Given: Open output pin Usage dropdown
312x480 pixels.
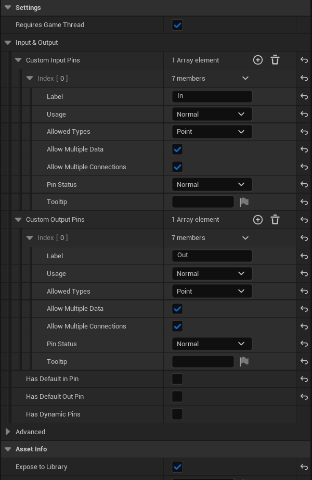Looking at the screenshot, I should click(212, 274).
